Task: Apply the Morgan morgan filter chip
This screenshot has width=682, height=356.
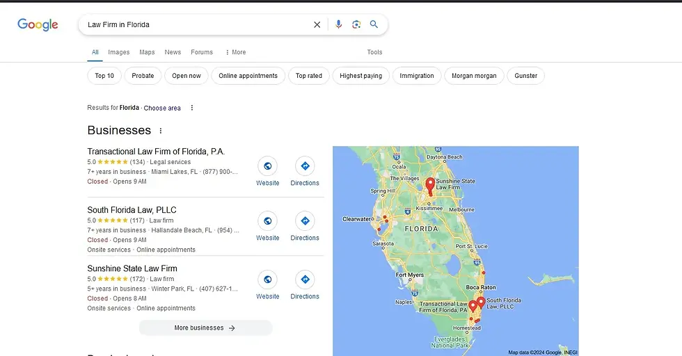Action: click(x=474, y=76)
